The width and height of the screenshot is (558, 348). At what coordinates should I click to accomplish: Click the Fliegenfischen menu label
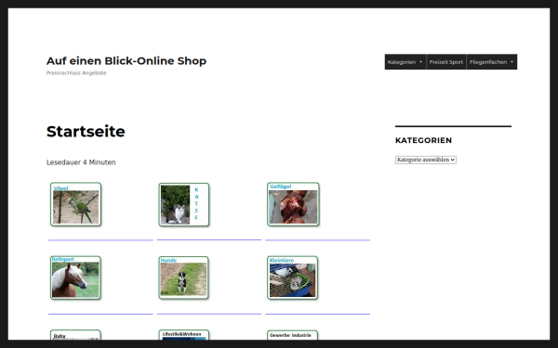488,62
